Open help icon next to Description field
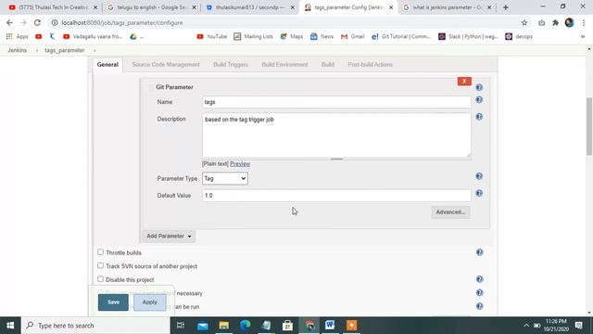593x334 pixels. [479, 117]
